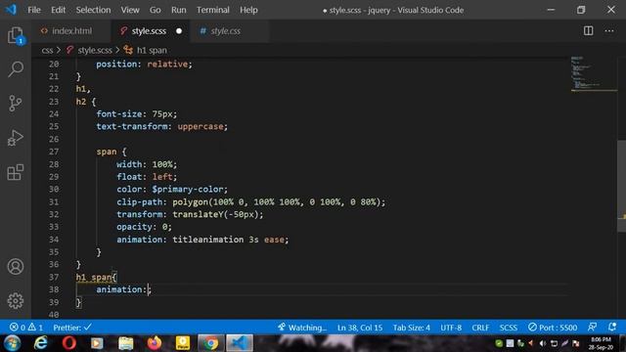
Task: Click the $primary-color variable on line 30
Action: (x=188, y=189)
